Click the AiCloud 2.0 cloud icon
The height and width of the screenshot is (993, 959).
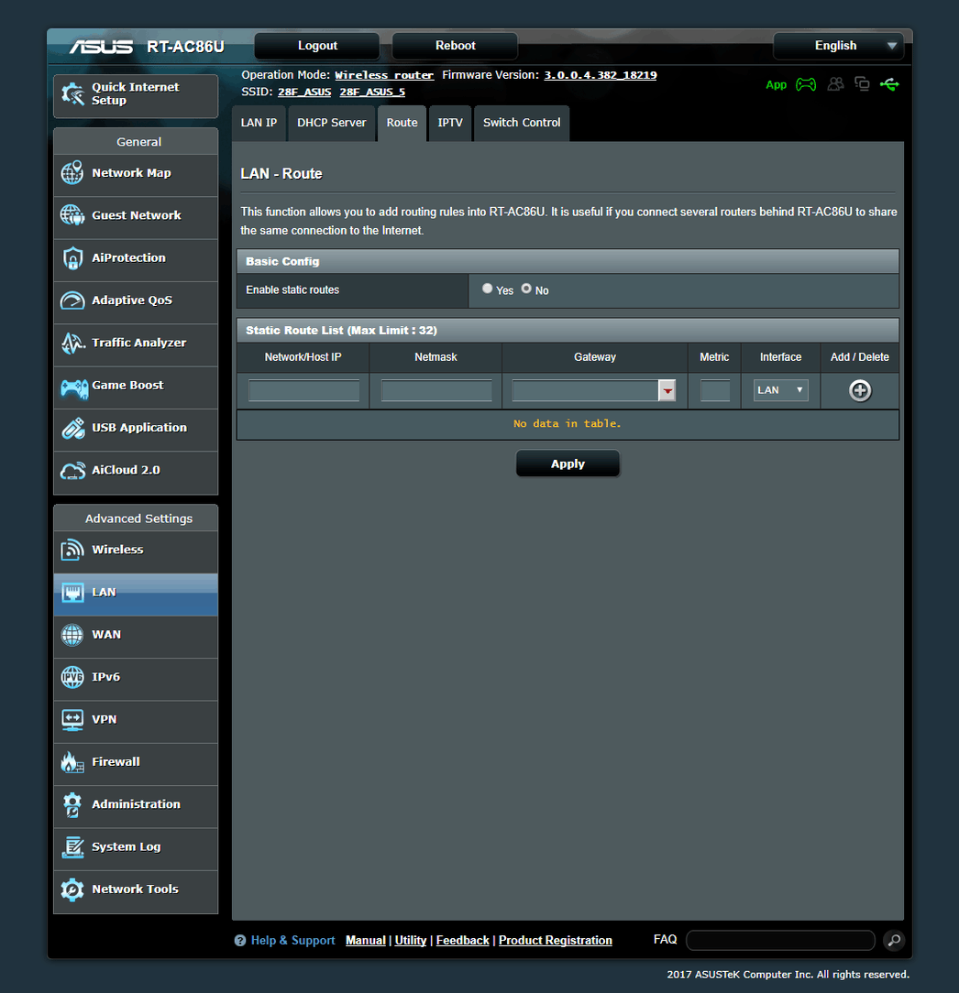point(72,470)
